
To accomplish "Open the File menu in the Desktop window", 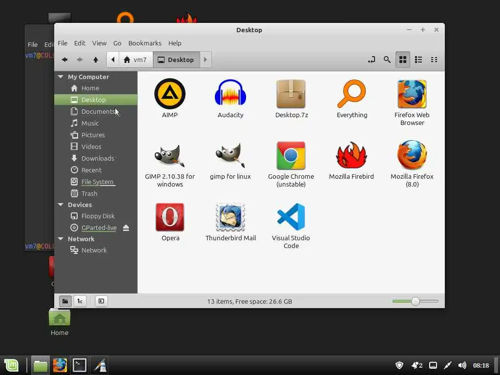I will pos(62,43).
